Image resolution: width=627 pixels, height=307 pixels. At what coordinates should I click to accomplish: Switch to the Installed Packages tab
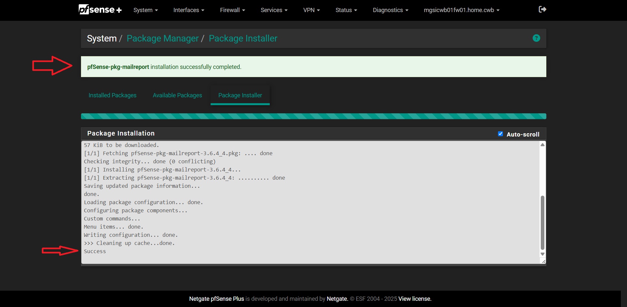(x=112, y=95)
